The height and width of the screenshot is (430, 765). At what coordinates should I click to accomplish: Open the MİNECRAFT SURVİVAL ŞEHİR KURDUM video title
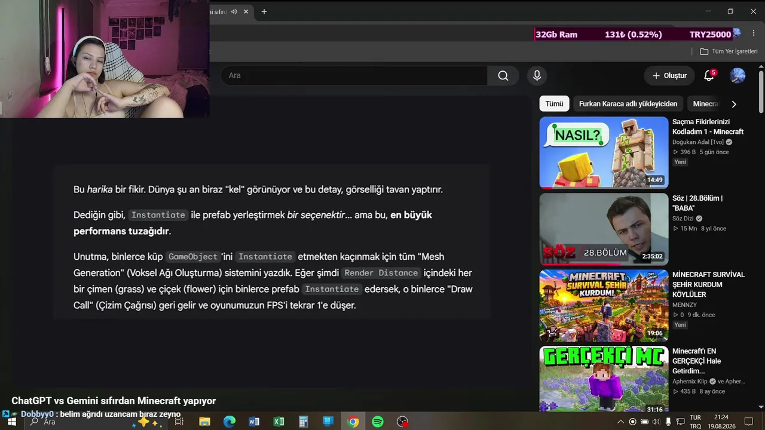[709, 284]
